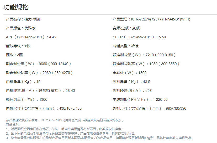Click the 循环风量 1300 specification
217x143 pixels.
tap(27, 99)
